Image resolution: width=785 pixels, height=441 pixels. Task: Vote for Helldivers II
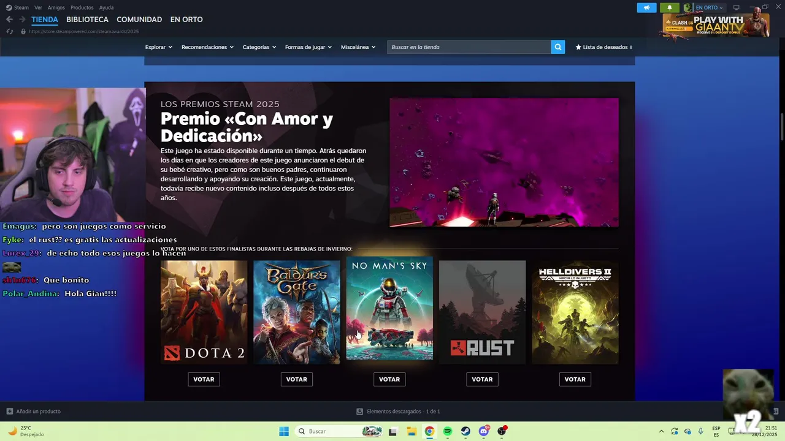coord(575,379)
